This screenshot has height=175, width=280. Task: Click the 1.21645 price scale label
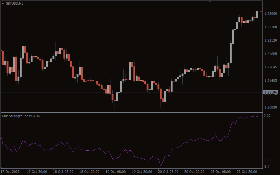(x=271, y=67)
